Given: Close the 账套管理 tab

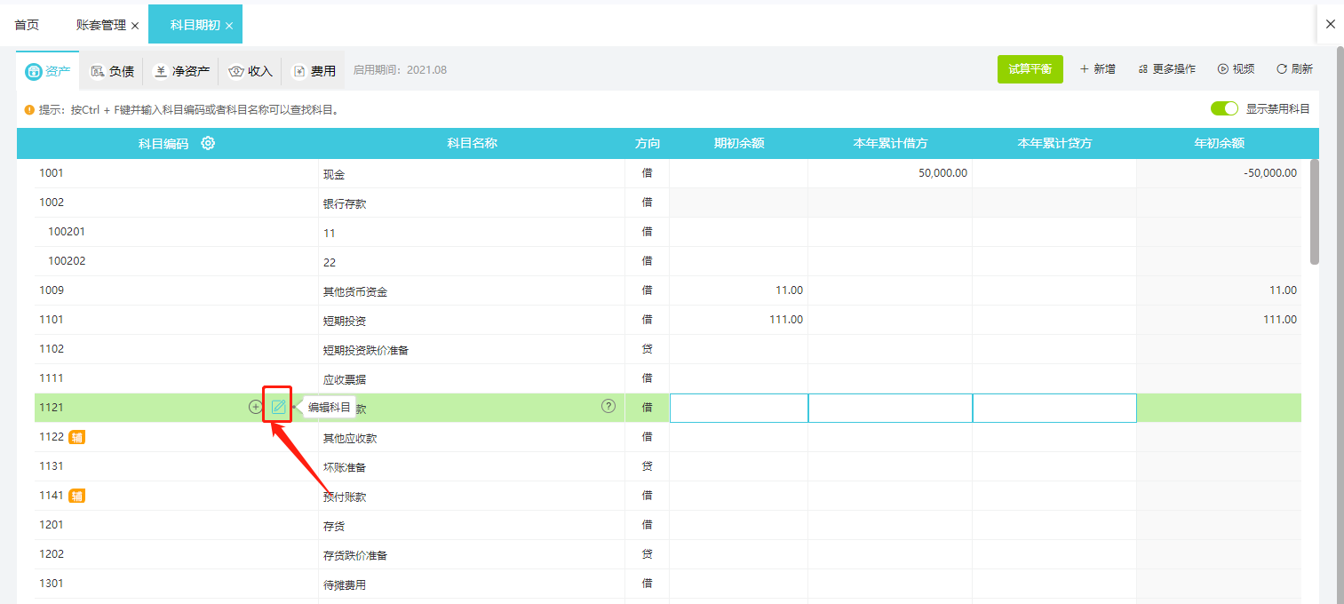Looking at the screenshot, I should pyautogui.click(x=135, y=26).
